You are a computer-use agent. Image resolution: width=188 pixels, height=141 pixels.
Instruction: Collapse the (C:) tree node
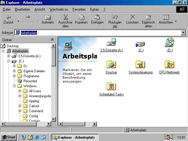pos(9,61)
